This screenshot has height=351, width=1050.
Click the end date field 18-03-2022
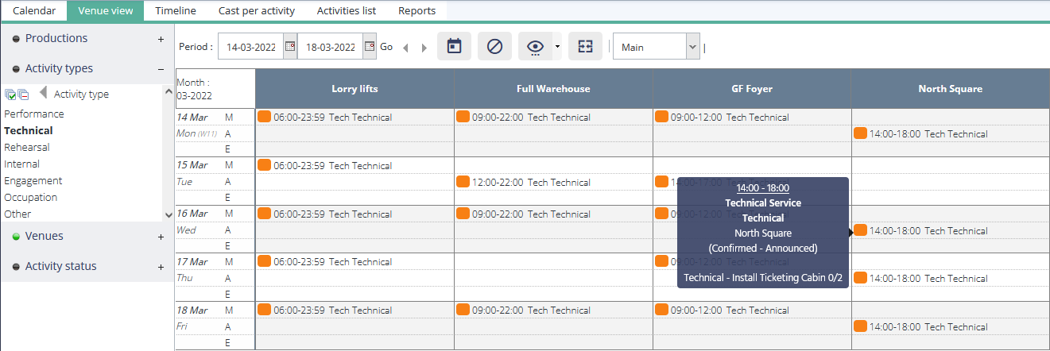pos(331,47)
